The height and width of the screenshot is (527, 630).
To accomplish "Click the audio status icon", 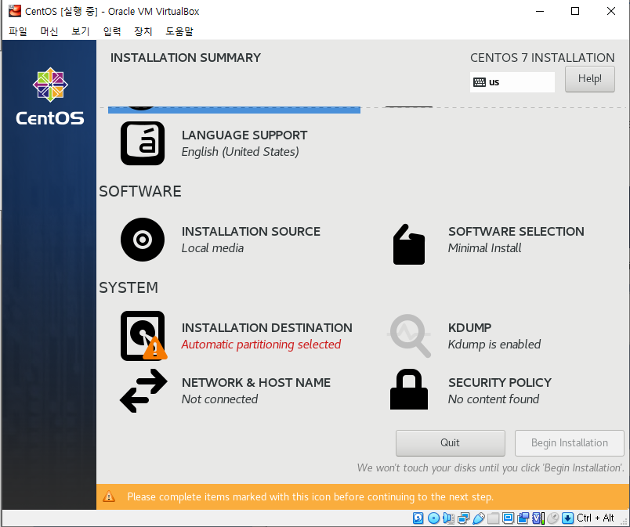I will tap(448, 518).
